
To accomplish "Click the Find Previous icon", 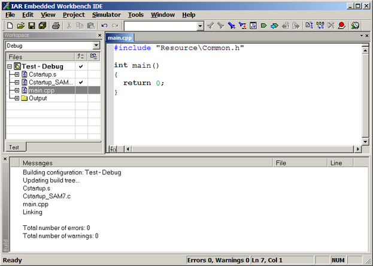I will click(x=210, y=25).
